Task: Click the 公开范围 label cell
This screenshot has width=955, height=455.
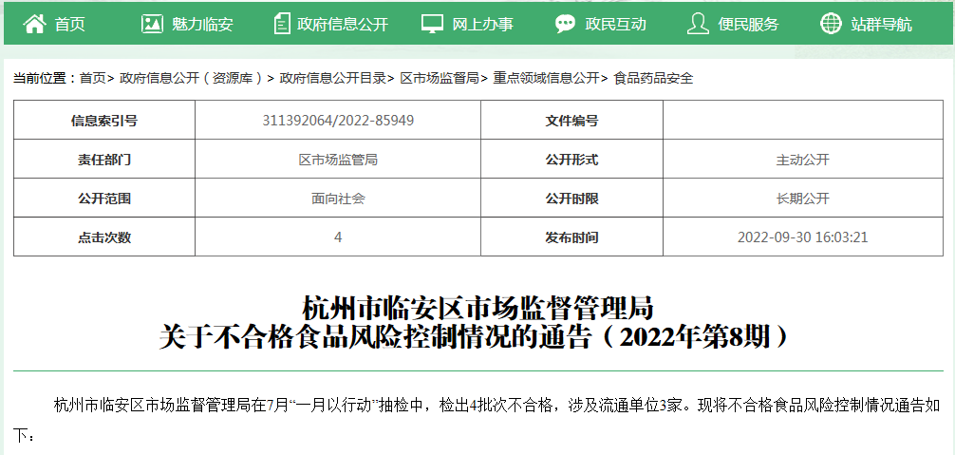Action: click(x=104, y=198)
